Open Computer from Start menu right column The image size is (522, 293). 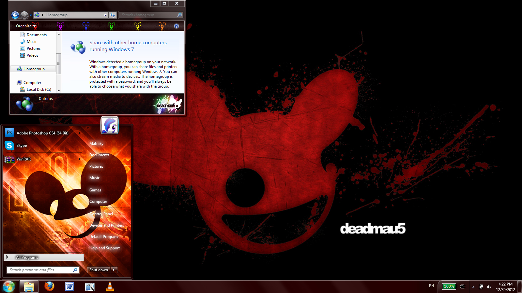coord(98,202)
